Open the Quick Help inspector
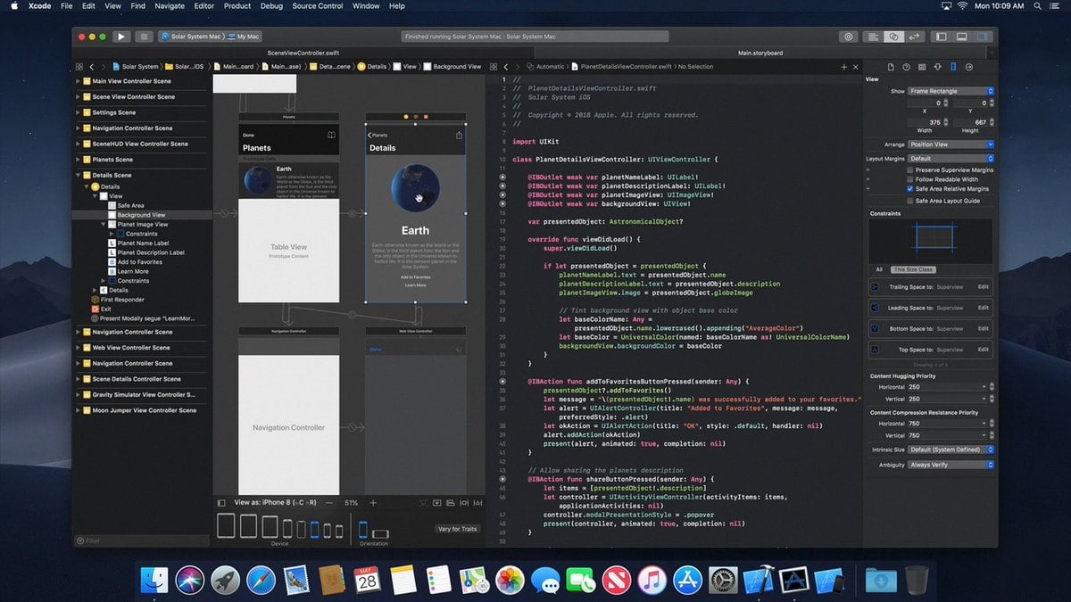Image resolution: width=1071 pixels, height=602 pixels. [x=907, y=66]
